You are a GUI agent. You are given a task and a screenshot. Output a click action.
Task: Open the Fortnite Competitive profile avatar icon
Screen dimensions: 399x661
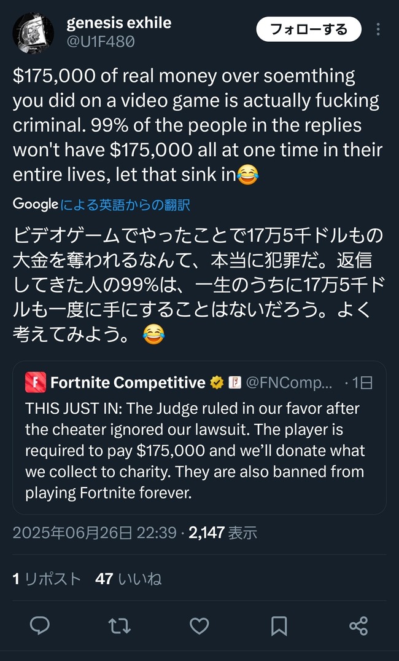pyautogui.click(x=35, y=382)
